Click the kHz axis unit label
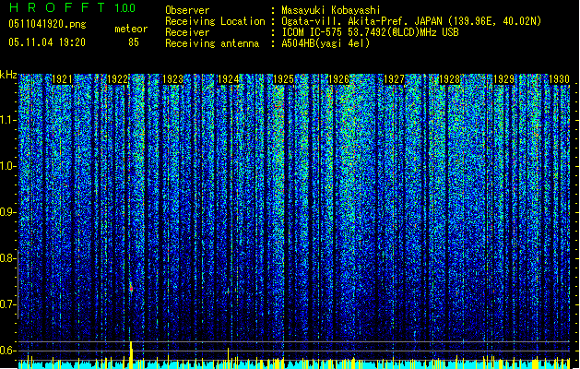Viewport: 580px width, 369px height. coord(8,75)
